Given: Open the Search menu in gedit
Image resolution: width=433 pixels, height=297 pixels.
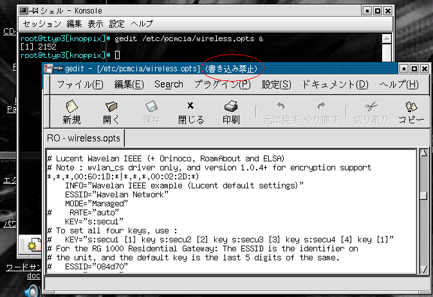Looking at the screenshot, I should click(169, 84).
